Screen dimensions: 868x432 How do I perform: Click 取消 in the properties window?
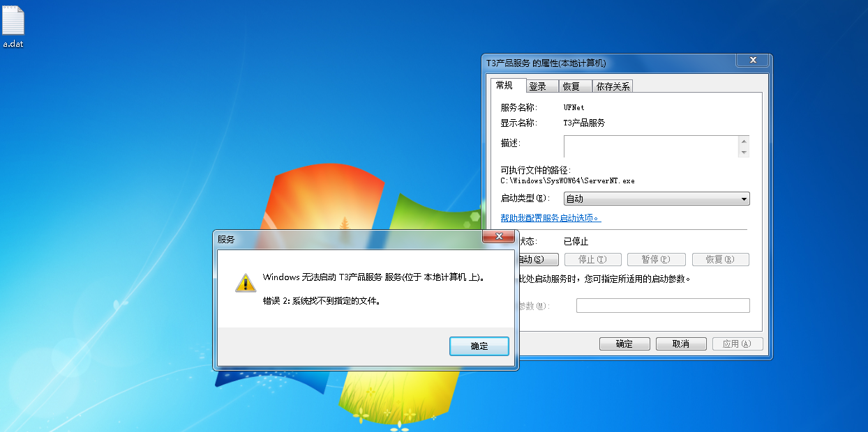click(681, 344)
